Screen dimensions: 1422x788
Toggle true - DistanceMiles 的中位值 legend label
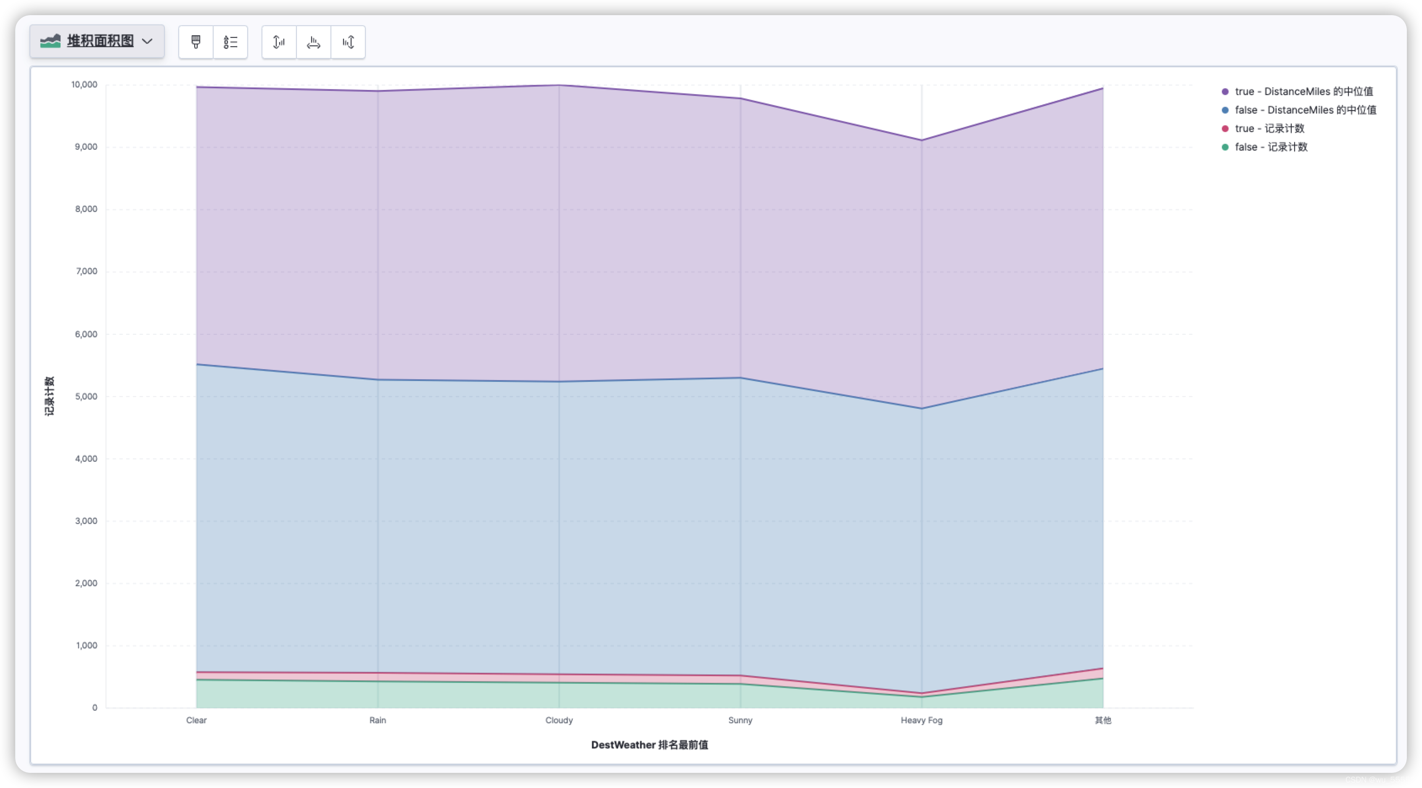(x=1303, y=92)
